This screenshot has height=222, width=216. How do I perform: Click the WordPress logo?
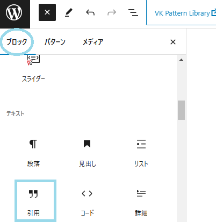pyautogui.click(x=14, y=12)
